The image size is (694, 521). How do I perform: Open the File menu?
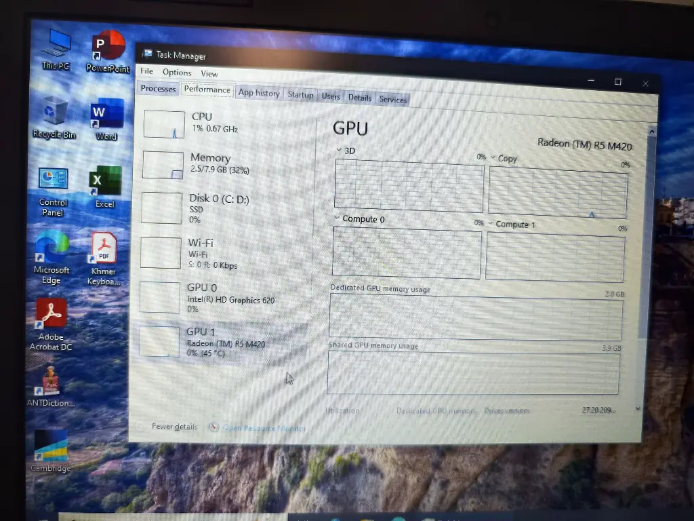point(146,71)
